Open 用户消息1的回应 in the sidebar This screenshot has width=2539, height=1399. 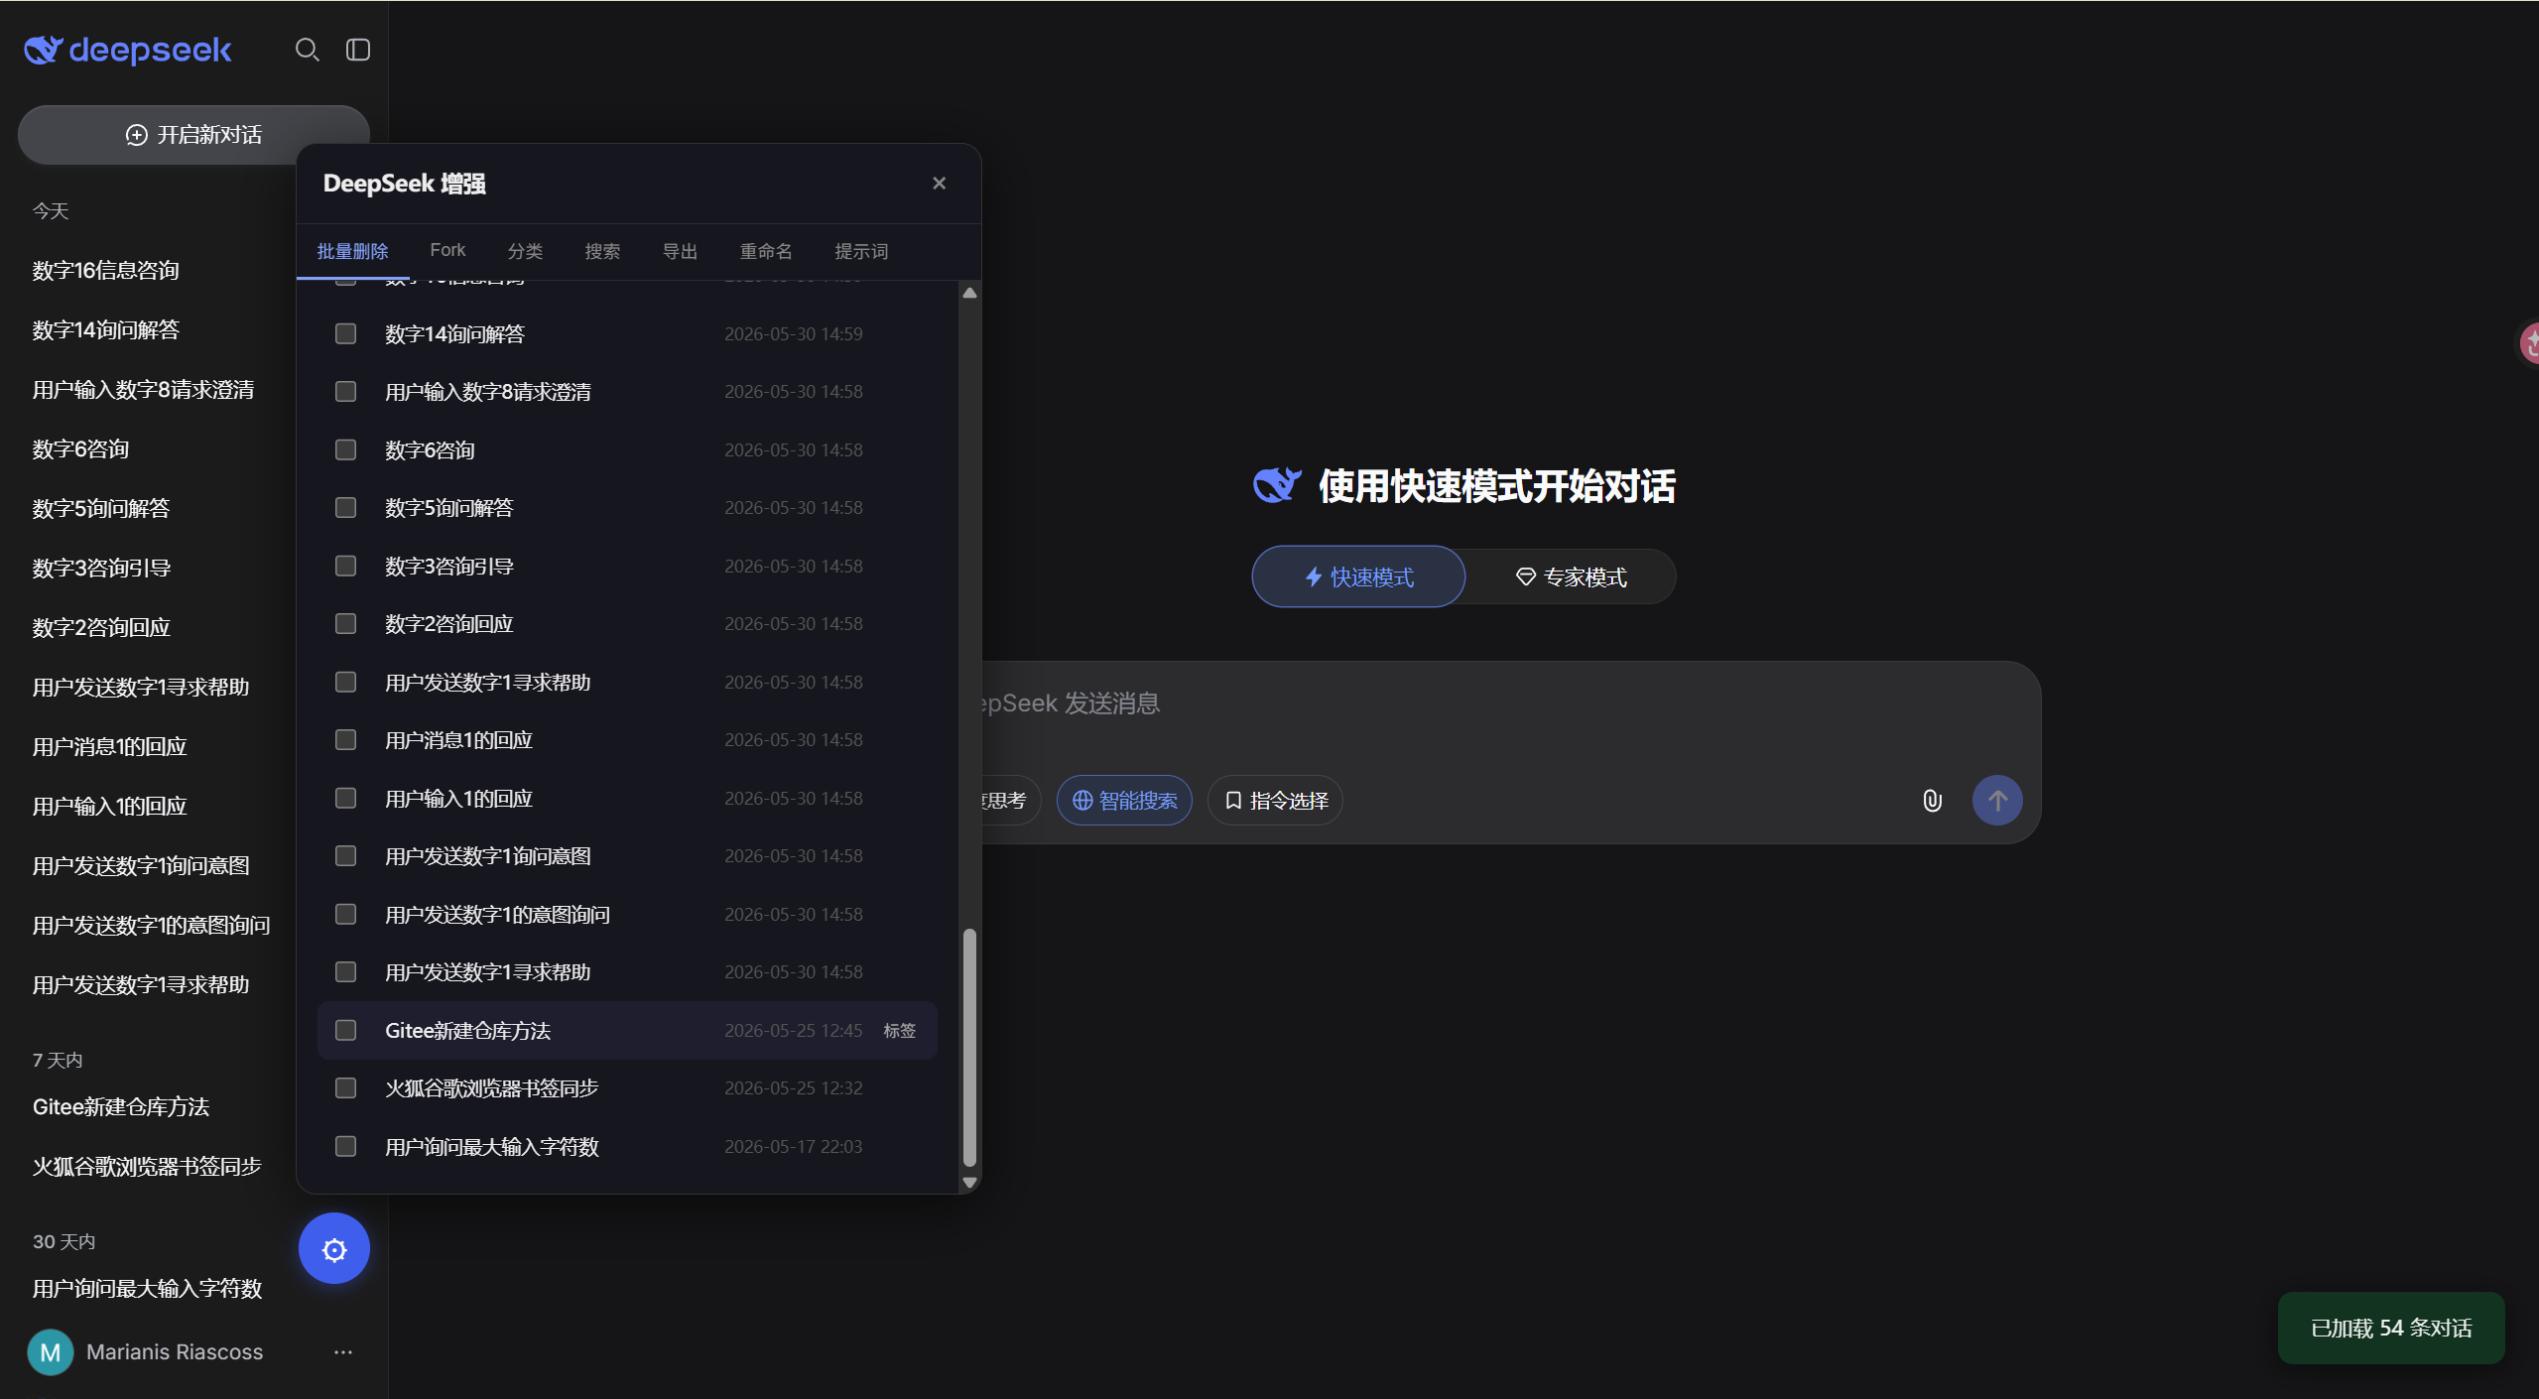coord(109,747)
